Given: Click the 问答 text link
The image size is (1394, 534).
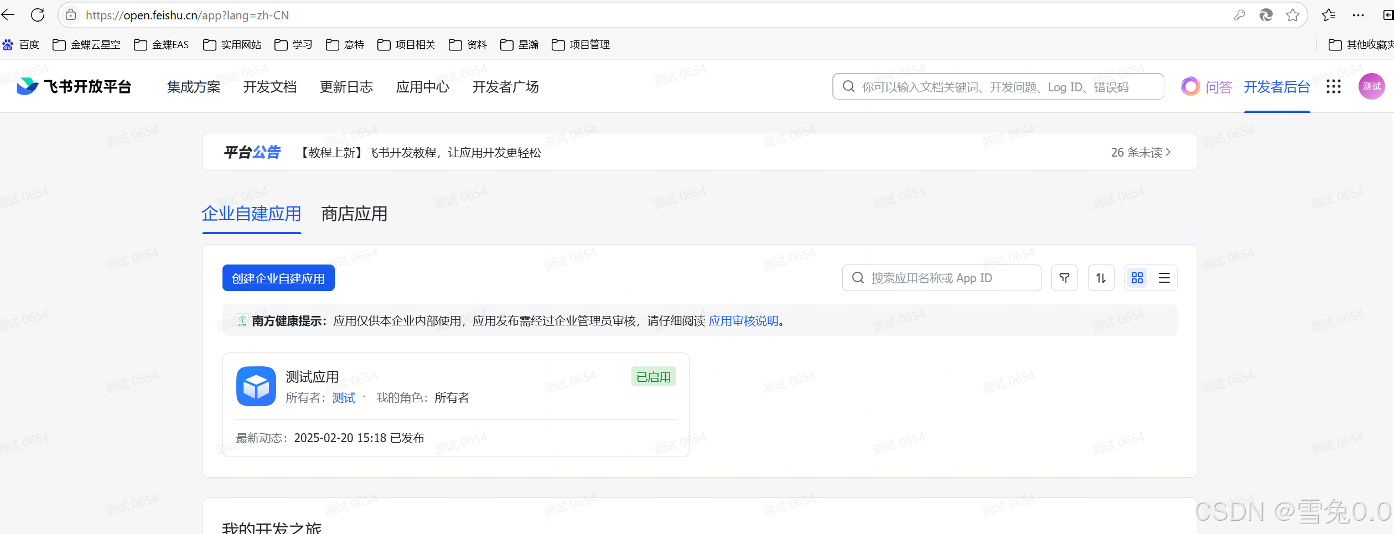Looking at the screenshot, I should (x=1219, y=87).
